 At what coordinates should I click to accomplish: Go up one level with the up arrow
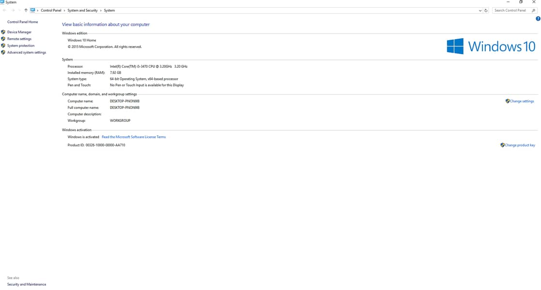click(26, 11)
